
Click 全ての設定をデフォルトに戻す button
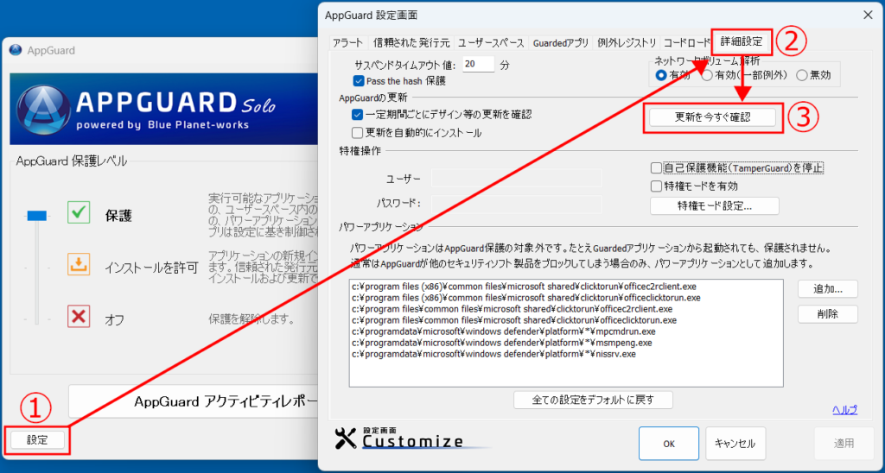(x=593, y=400)
